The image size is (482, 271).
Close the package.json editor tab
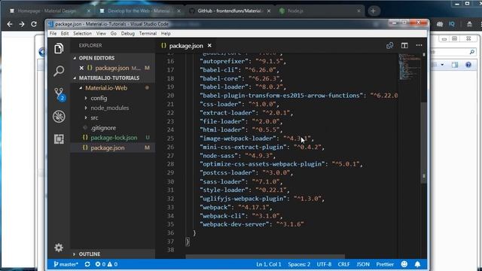click(x=209, y=45)
